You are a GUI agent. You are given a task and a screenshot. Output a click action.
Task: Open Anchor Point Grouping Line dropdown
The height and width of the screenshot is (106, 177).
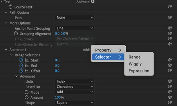(75, 28)
